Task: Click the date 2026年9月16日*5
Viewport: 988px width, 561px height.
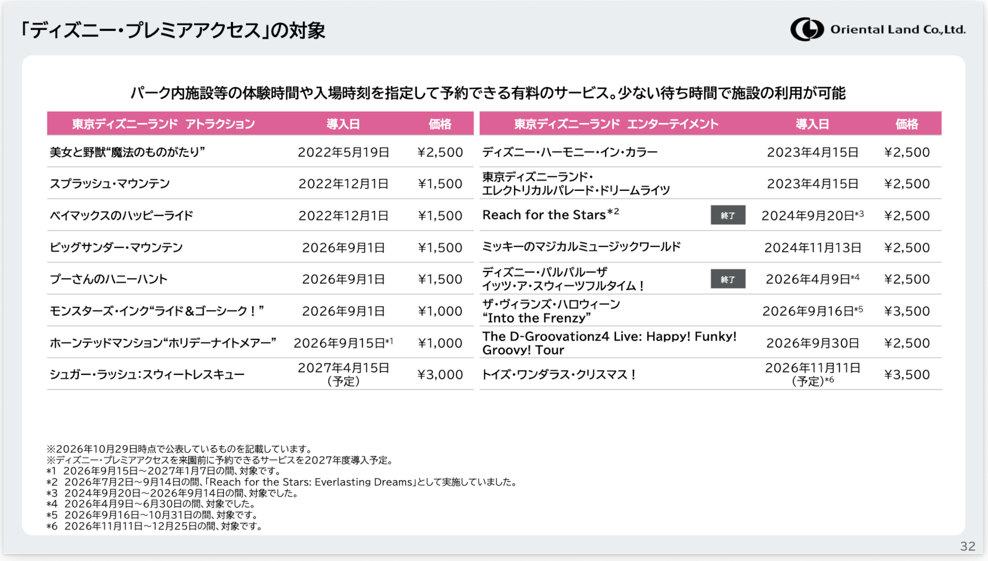Action: (813, 311)
